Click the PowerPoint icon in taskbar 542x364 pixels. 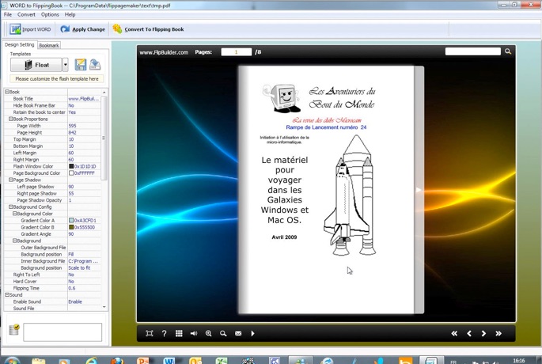(x=142, y=361)
